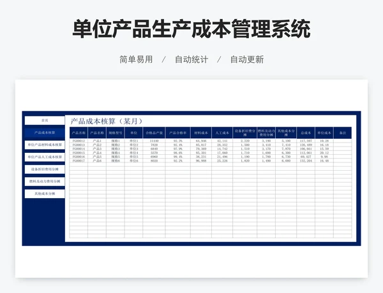
Task: Click the cell FG00012
Action: point(79,141)
